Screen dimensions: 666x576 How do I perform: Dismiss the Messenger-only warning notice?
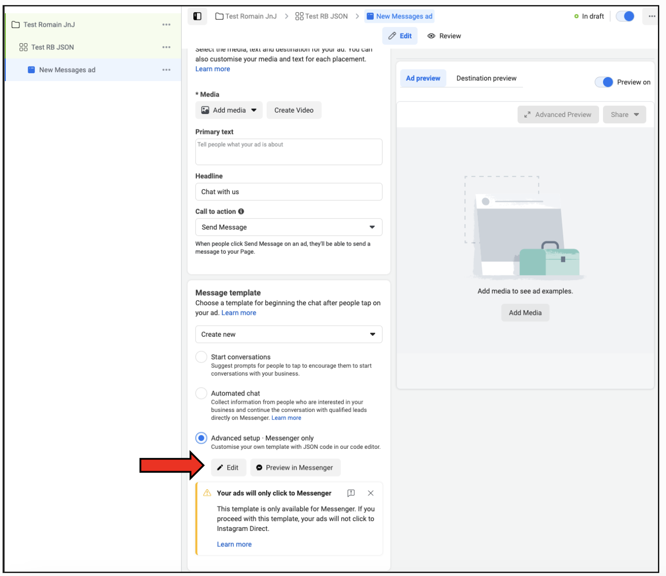370,493
